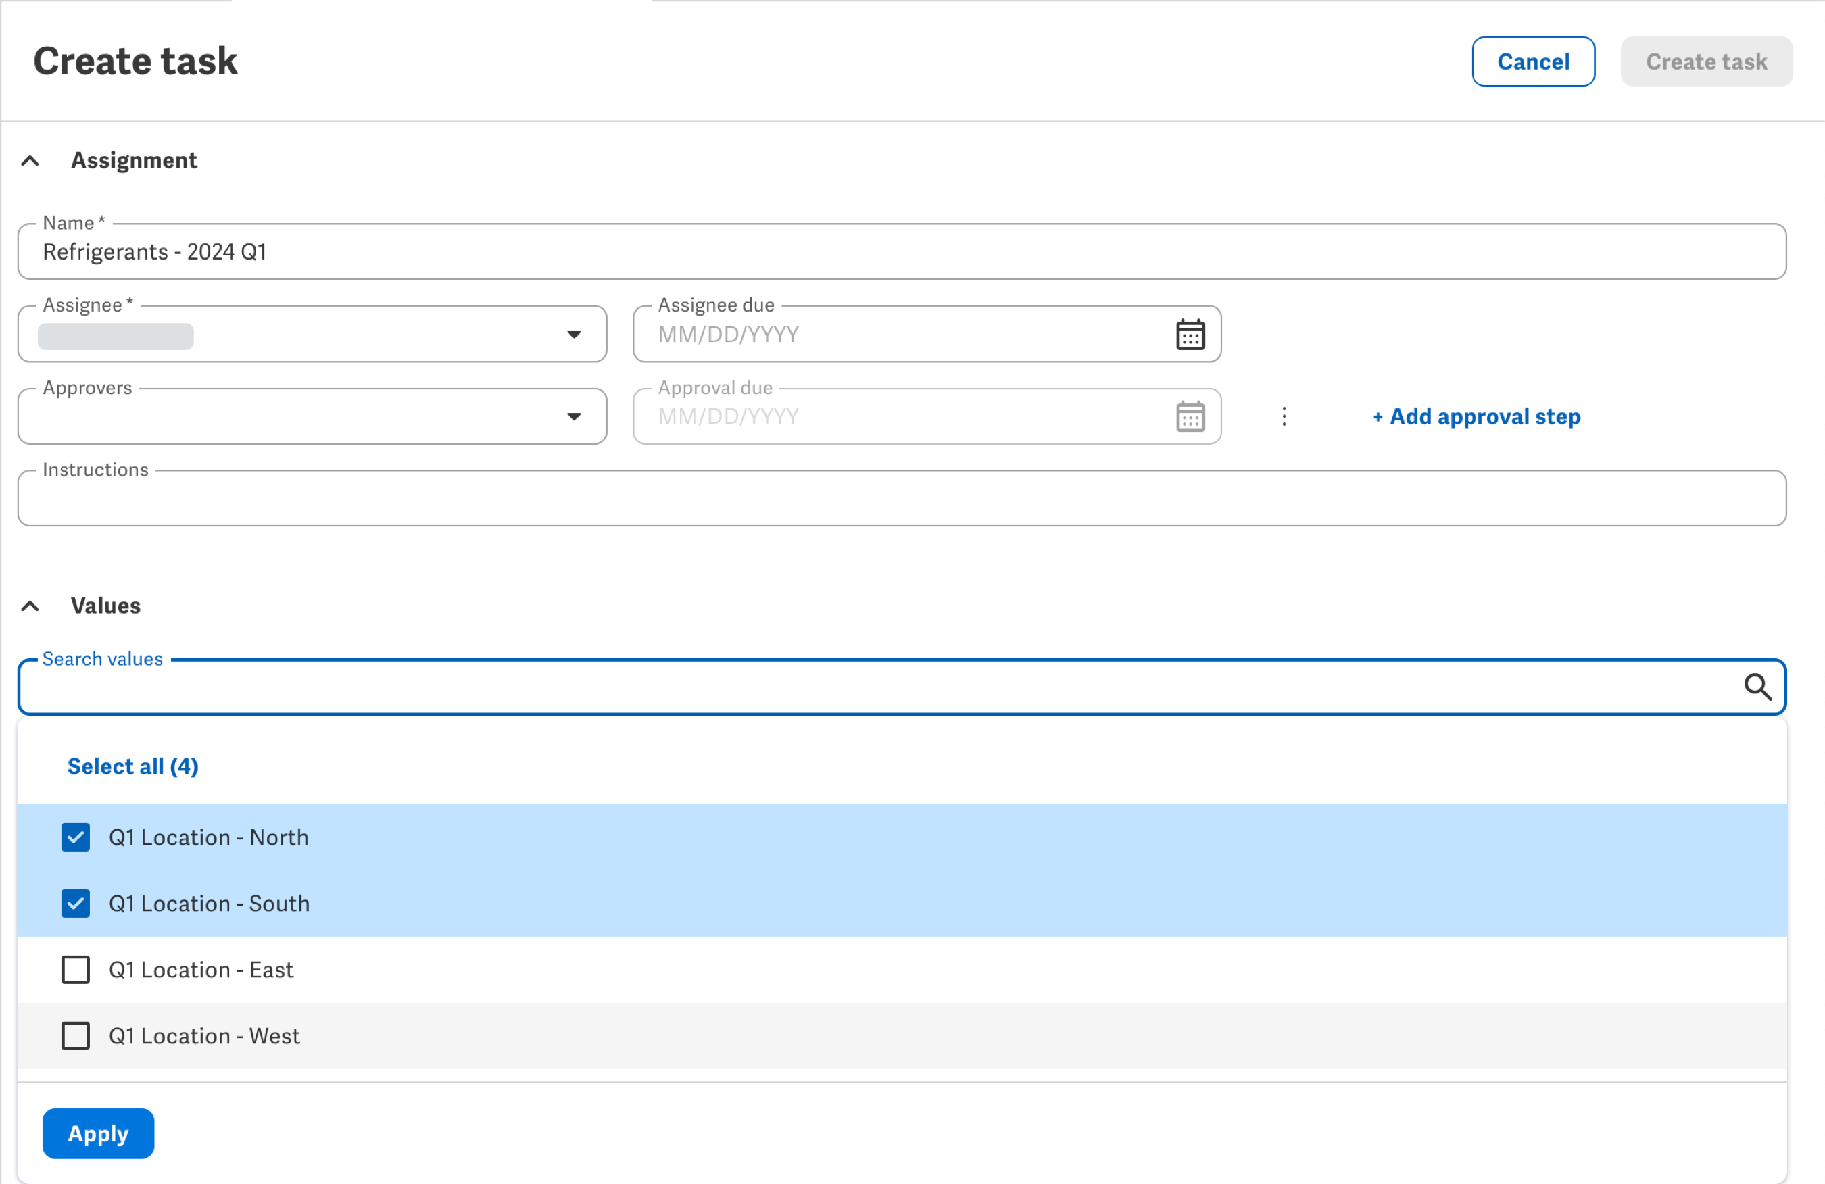Screen dimensions: 1825x1184
Task: Collapse the Values section
Action: tap(30, 606)
